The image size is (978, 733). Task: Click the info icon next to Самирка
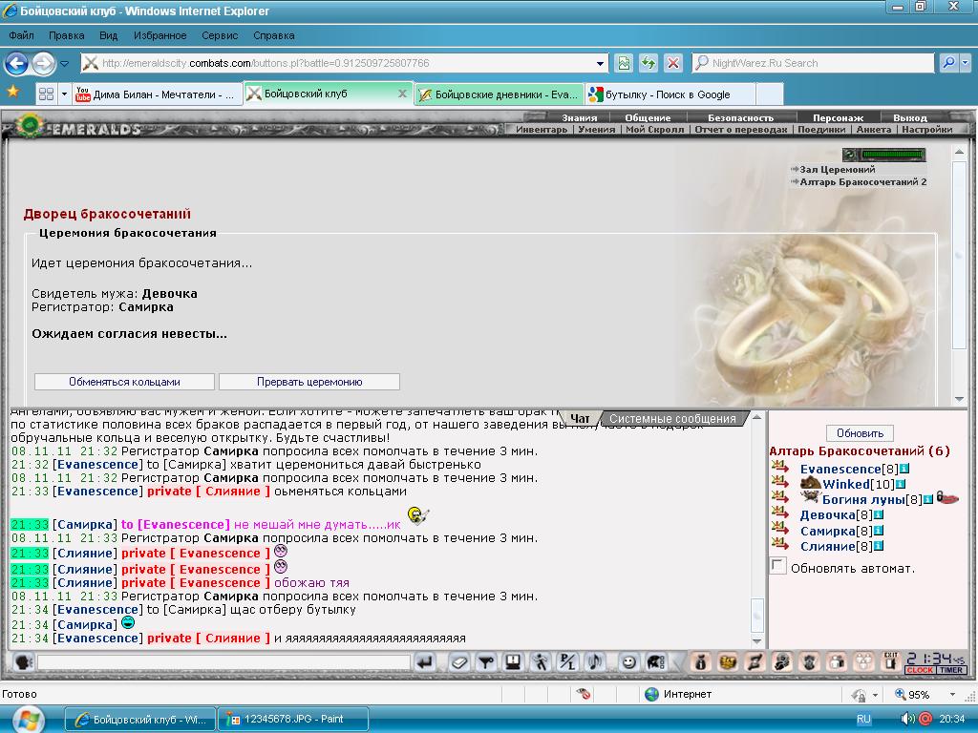click(x=879, y=531)
